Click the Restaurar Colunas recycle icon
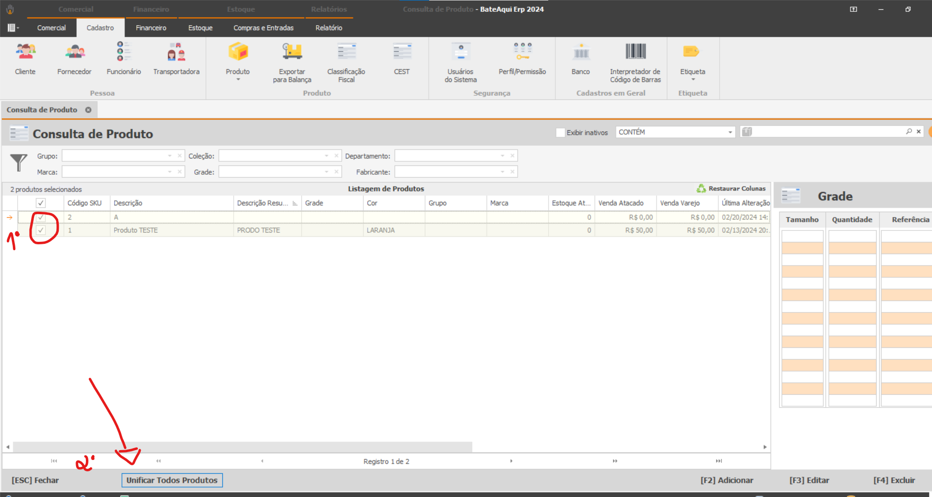 point(701,189)
